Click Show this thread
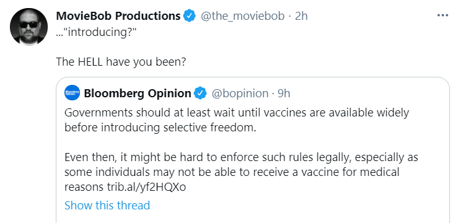This screenshot has height=223, width=458. pos(107,205)
